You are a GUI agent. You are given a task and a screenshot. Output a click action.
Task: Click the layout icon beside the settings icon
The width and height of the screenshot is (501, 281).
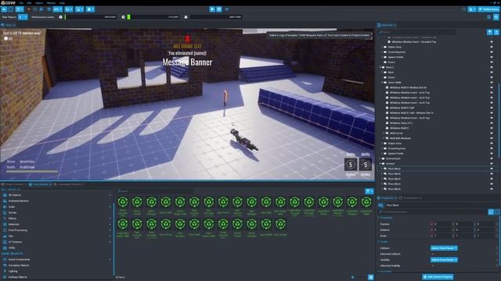[488, 17]
